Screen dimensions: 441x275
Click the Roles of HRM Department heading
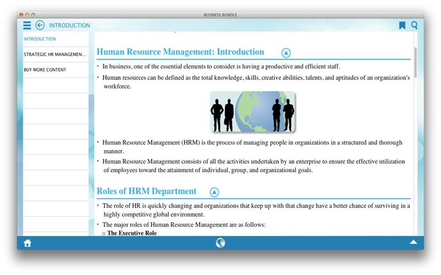click(x=146, y=191)
